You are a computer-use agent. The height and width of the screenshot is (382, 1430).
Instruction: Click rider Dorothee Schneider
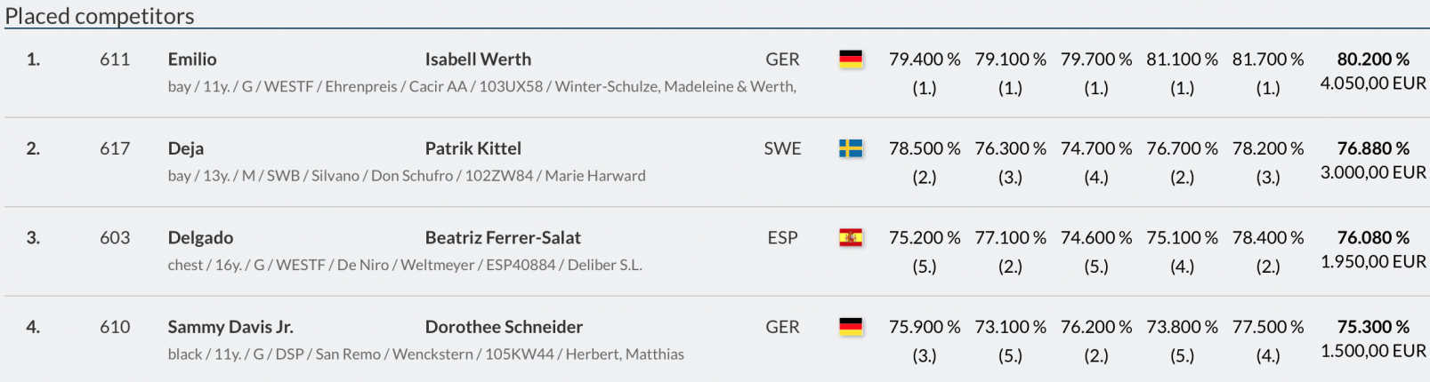(x=504, y=327)
